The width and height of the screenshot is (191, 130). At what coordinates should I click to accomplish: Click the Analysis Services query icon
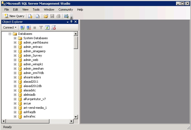pos(38,16)
